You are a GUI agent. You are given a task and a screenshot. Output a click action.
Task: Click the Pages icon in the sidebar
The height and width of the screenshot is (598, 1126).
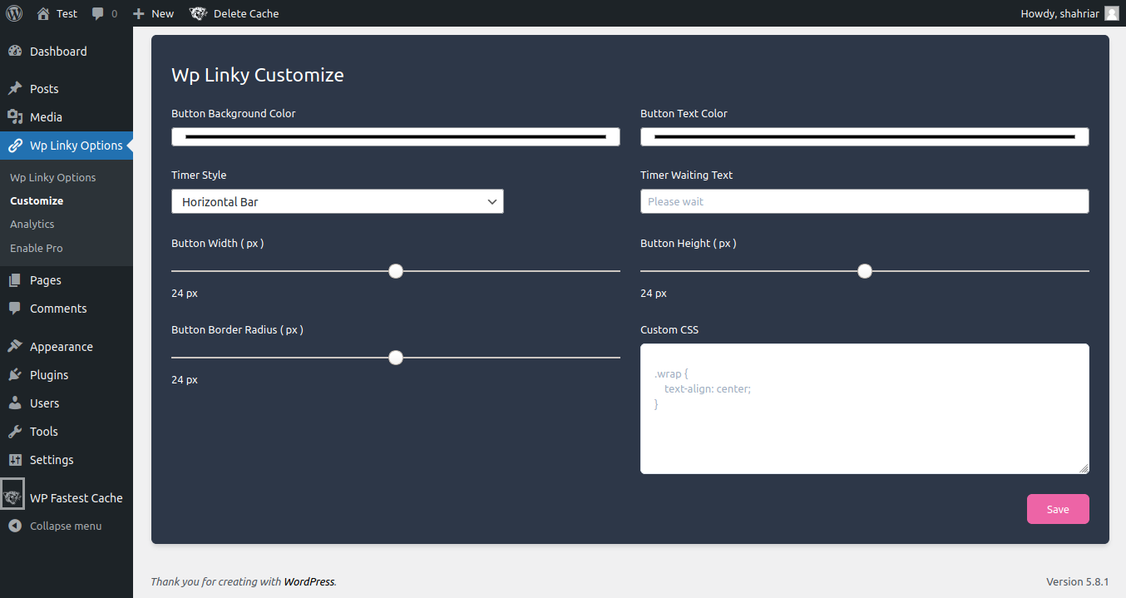(15, 280)
